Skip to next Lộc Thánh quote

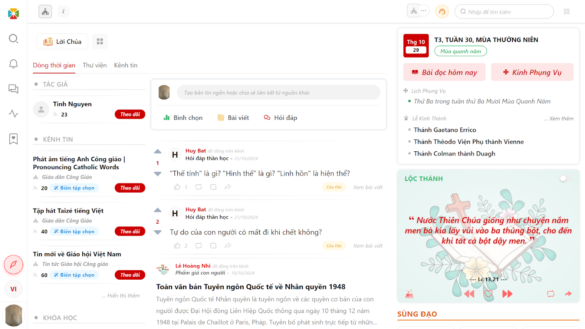point(507,294)
